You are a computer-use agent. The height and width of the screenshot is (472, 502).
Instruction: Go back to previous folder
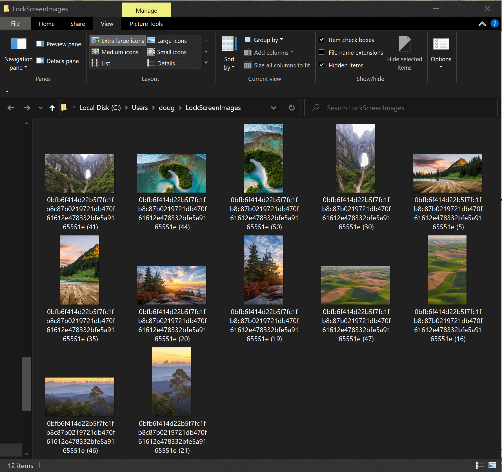[x=11, y=108]
